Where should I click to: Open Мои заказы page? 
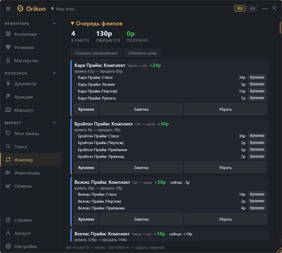[30, 133]
